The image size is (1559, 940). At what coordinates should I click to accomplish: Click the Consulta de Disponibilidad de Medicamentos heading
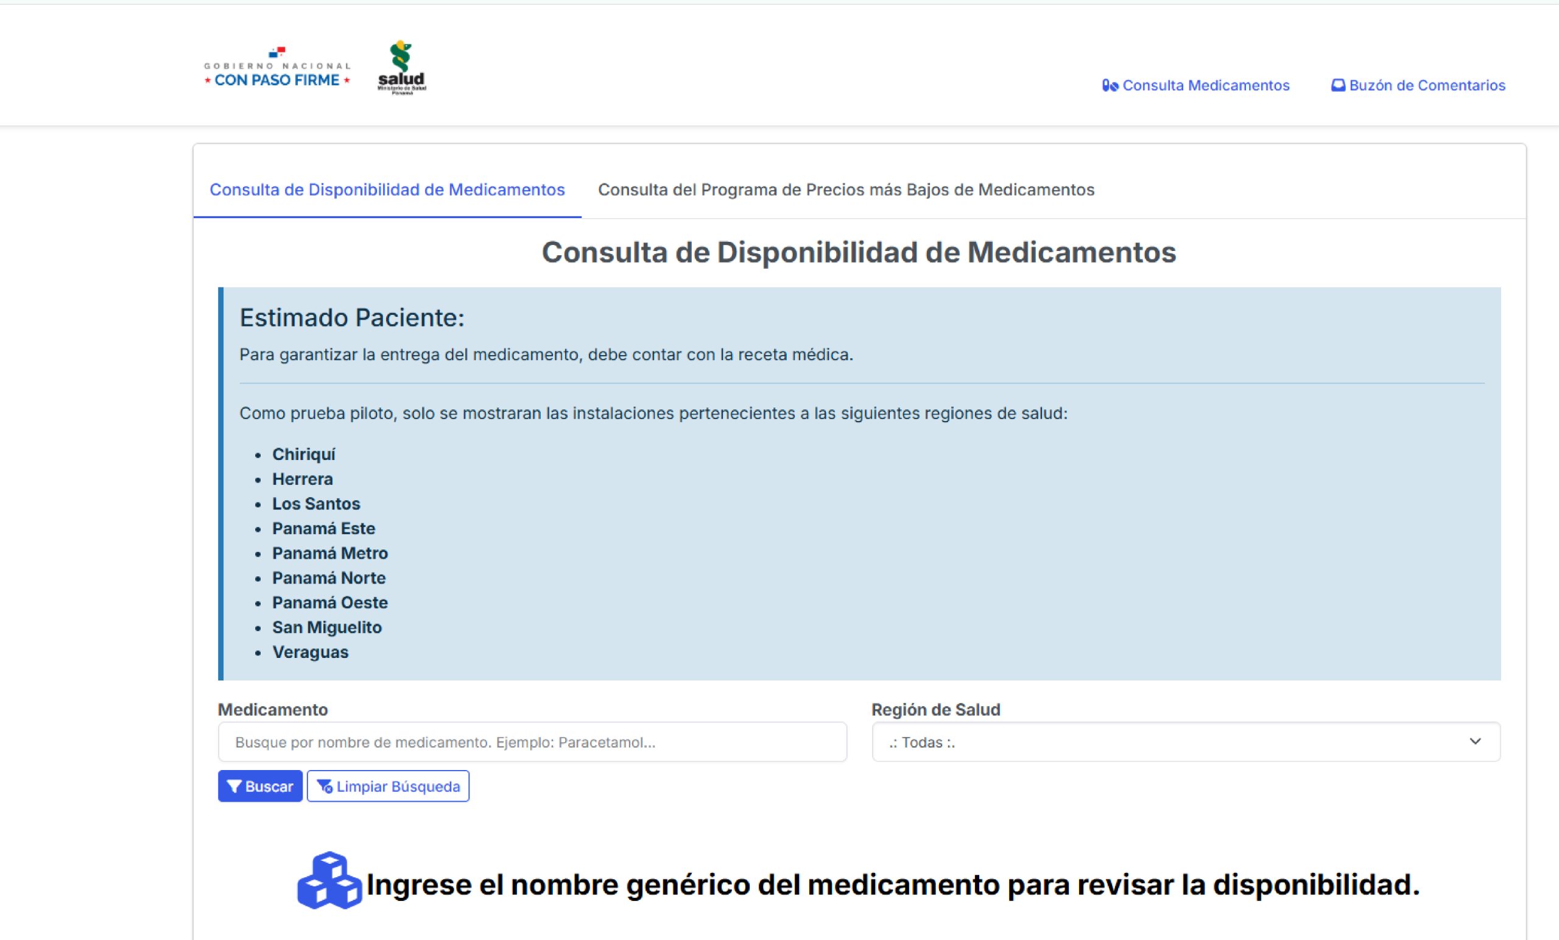pyautogui.click(x=859, y=253)
